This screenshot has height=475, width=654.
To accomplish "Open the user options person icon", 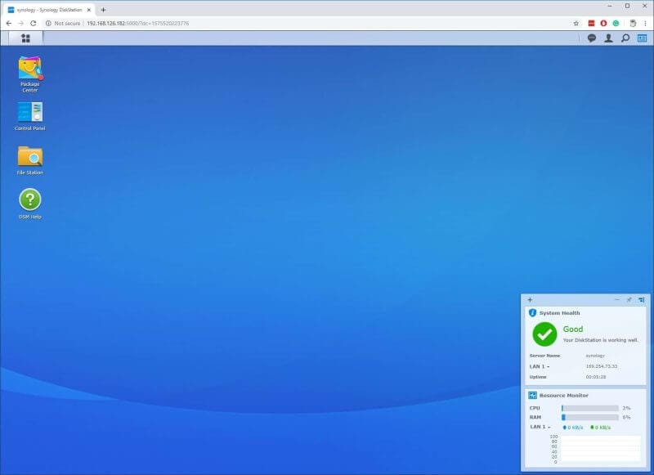I will (608, 38).
